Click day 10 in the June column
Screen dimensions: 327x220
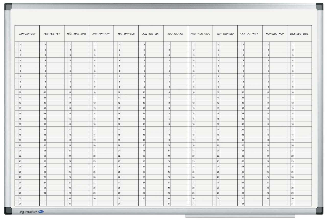tap(144, 92)
